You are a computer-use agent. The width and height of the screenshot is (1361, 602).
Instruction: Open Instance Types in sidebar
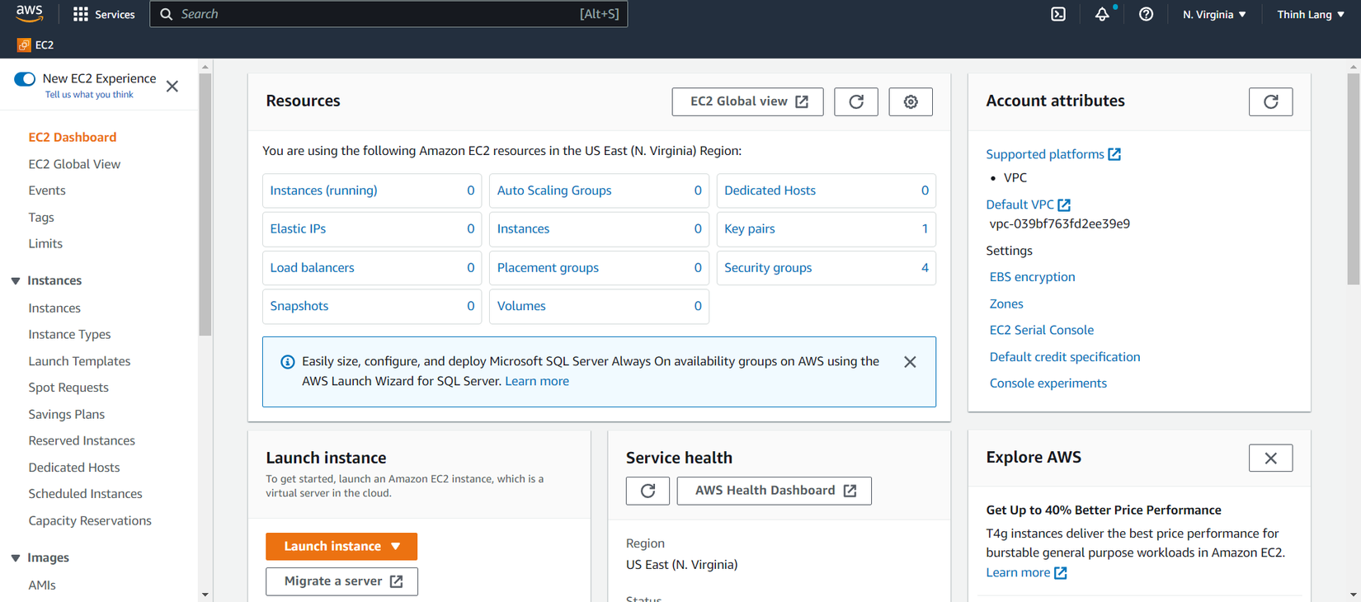tap(69, 334)
